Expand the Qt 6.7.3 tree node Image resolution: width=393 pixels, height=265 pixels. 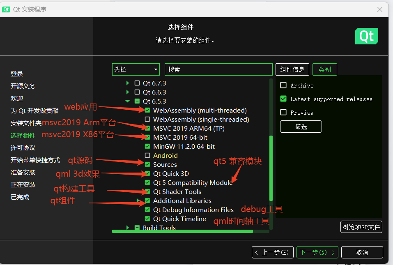128,83
